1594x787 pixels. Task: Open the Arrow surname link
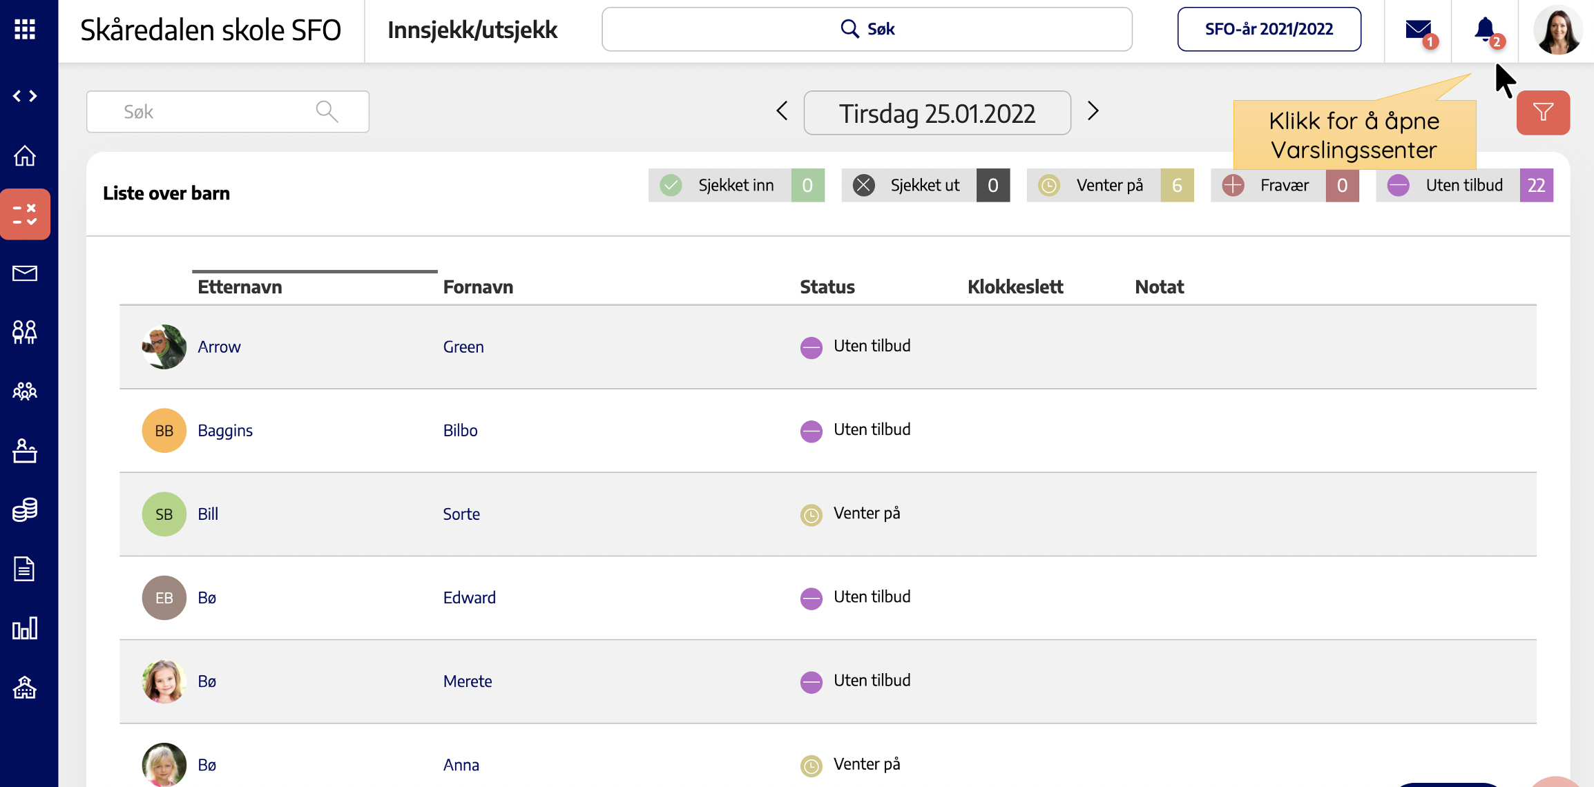pos(219,347)
